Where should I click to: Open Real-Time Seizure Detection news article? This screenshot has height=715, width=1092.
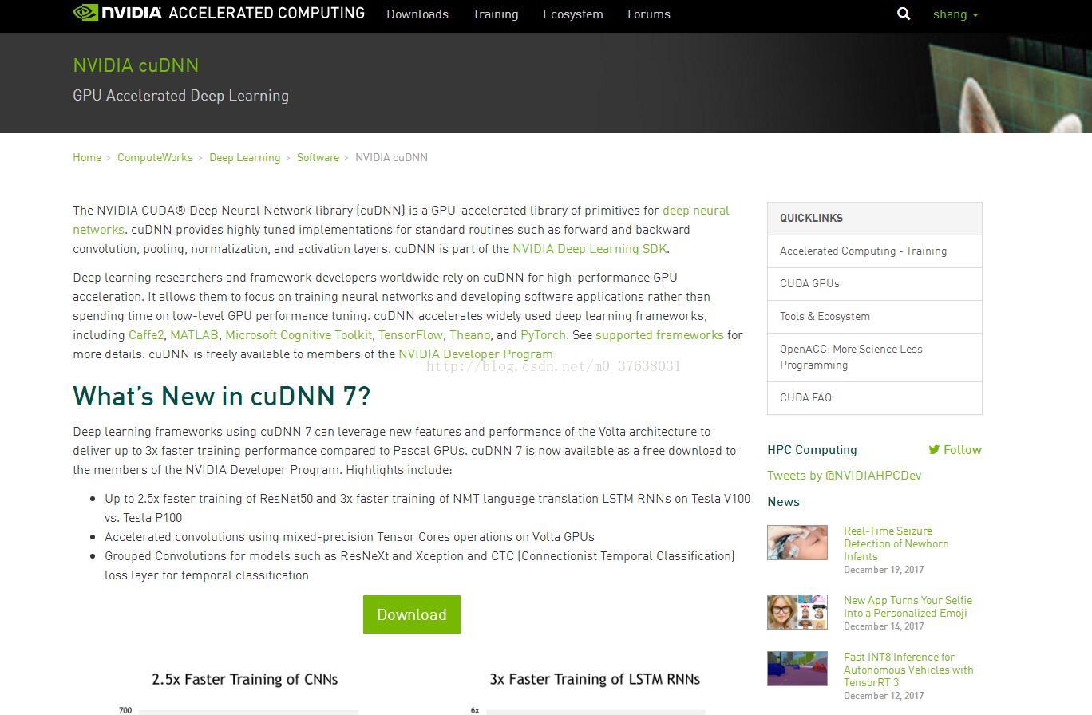tap(896, 543)
